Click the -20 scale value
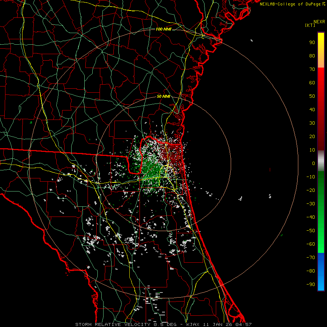The width and height of the screenshot is (327, 327). point(311,190)
